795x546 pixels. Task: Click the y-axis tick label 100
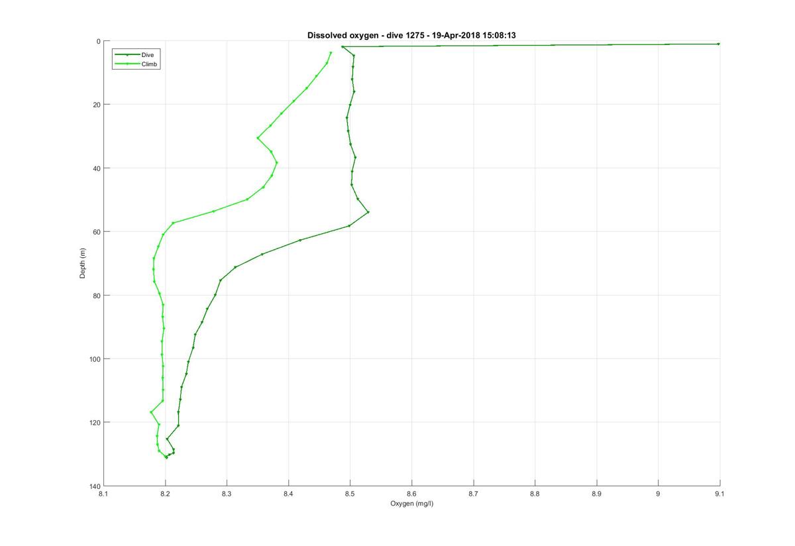click(x=94, y=359)
